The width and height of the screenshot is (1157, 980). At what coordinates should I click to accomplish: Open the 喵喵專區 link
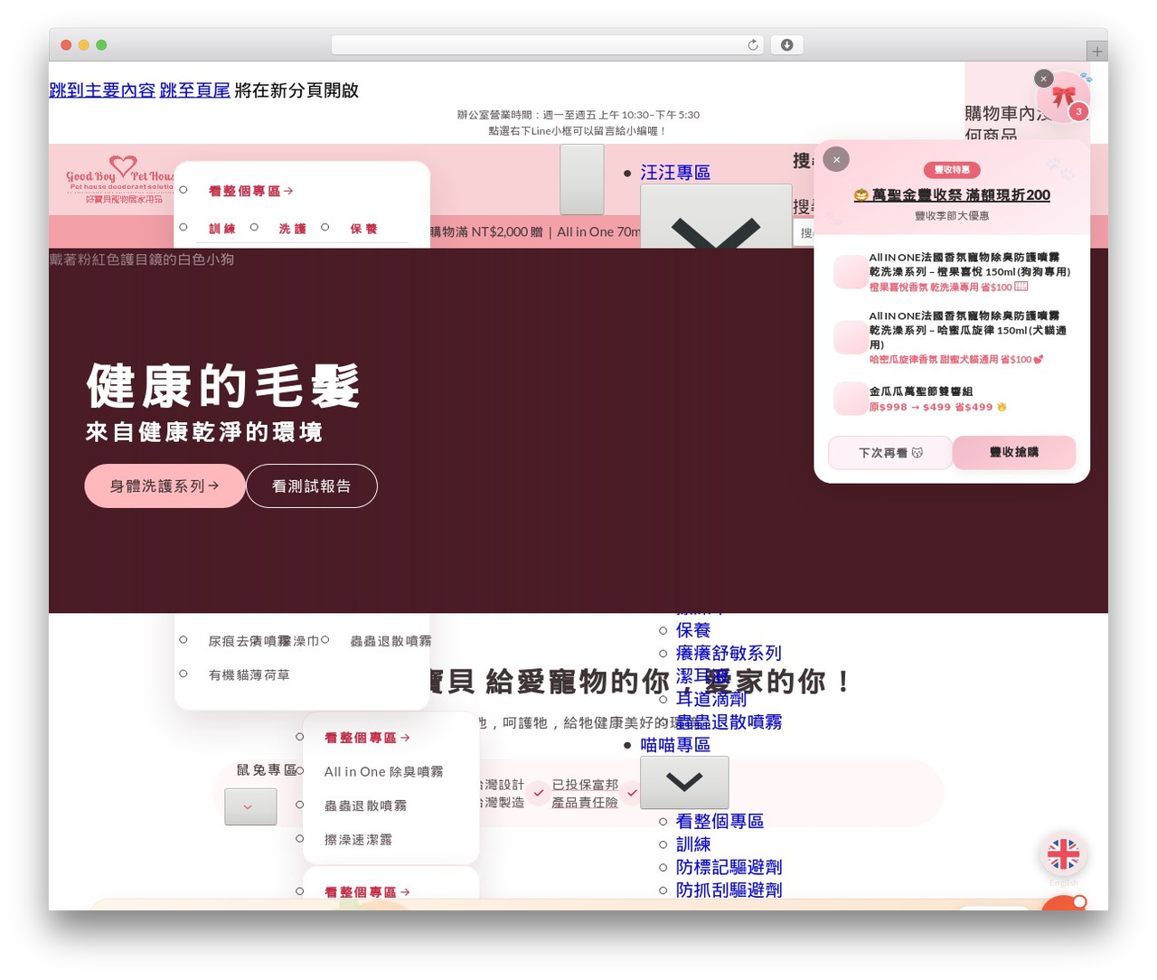675,745
